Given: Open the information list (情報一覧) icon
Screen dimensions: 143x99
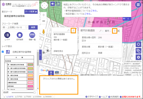Looking at the screenshot, I should pos(32,35).
